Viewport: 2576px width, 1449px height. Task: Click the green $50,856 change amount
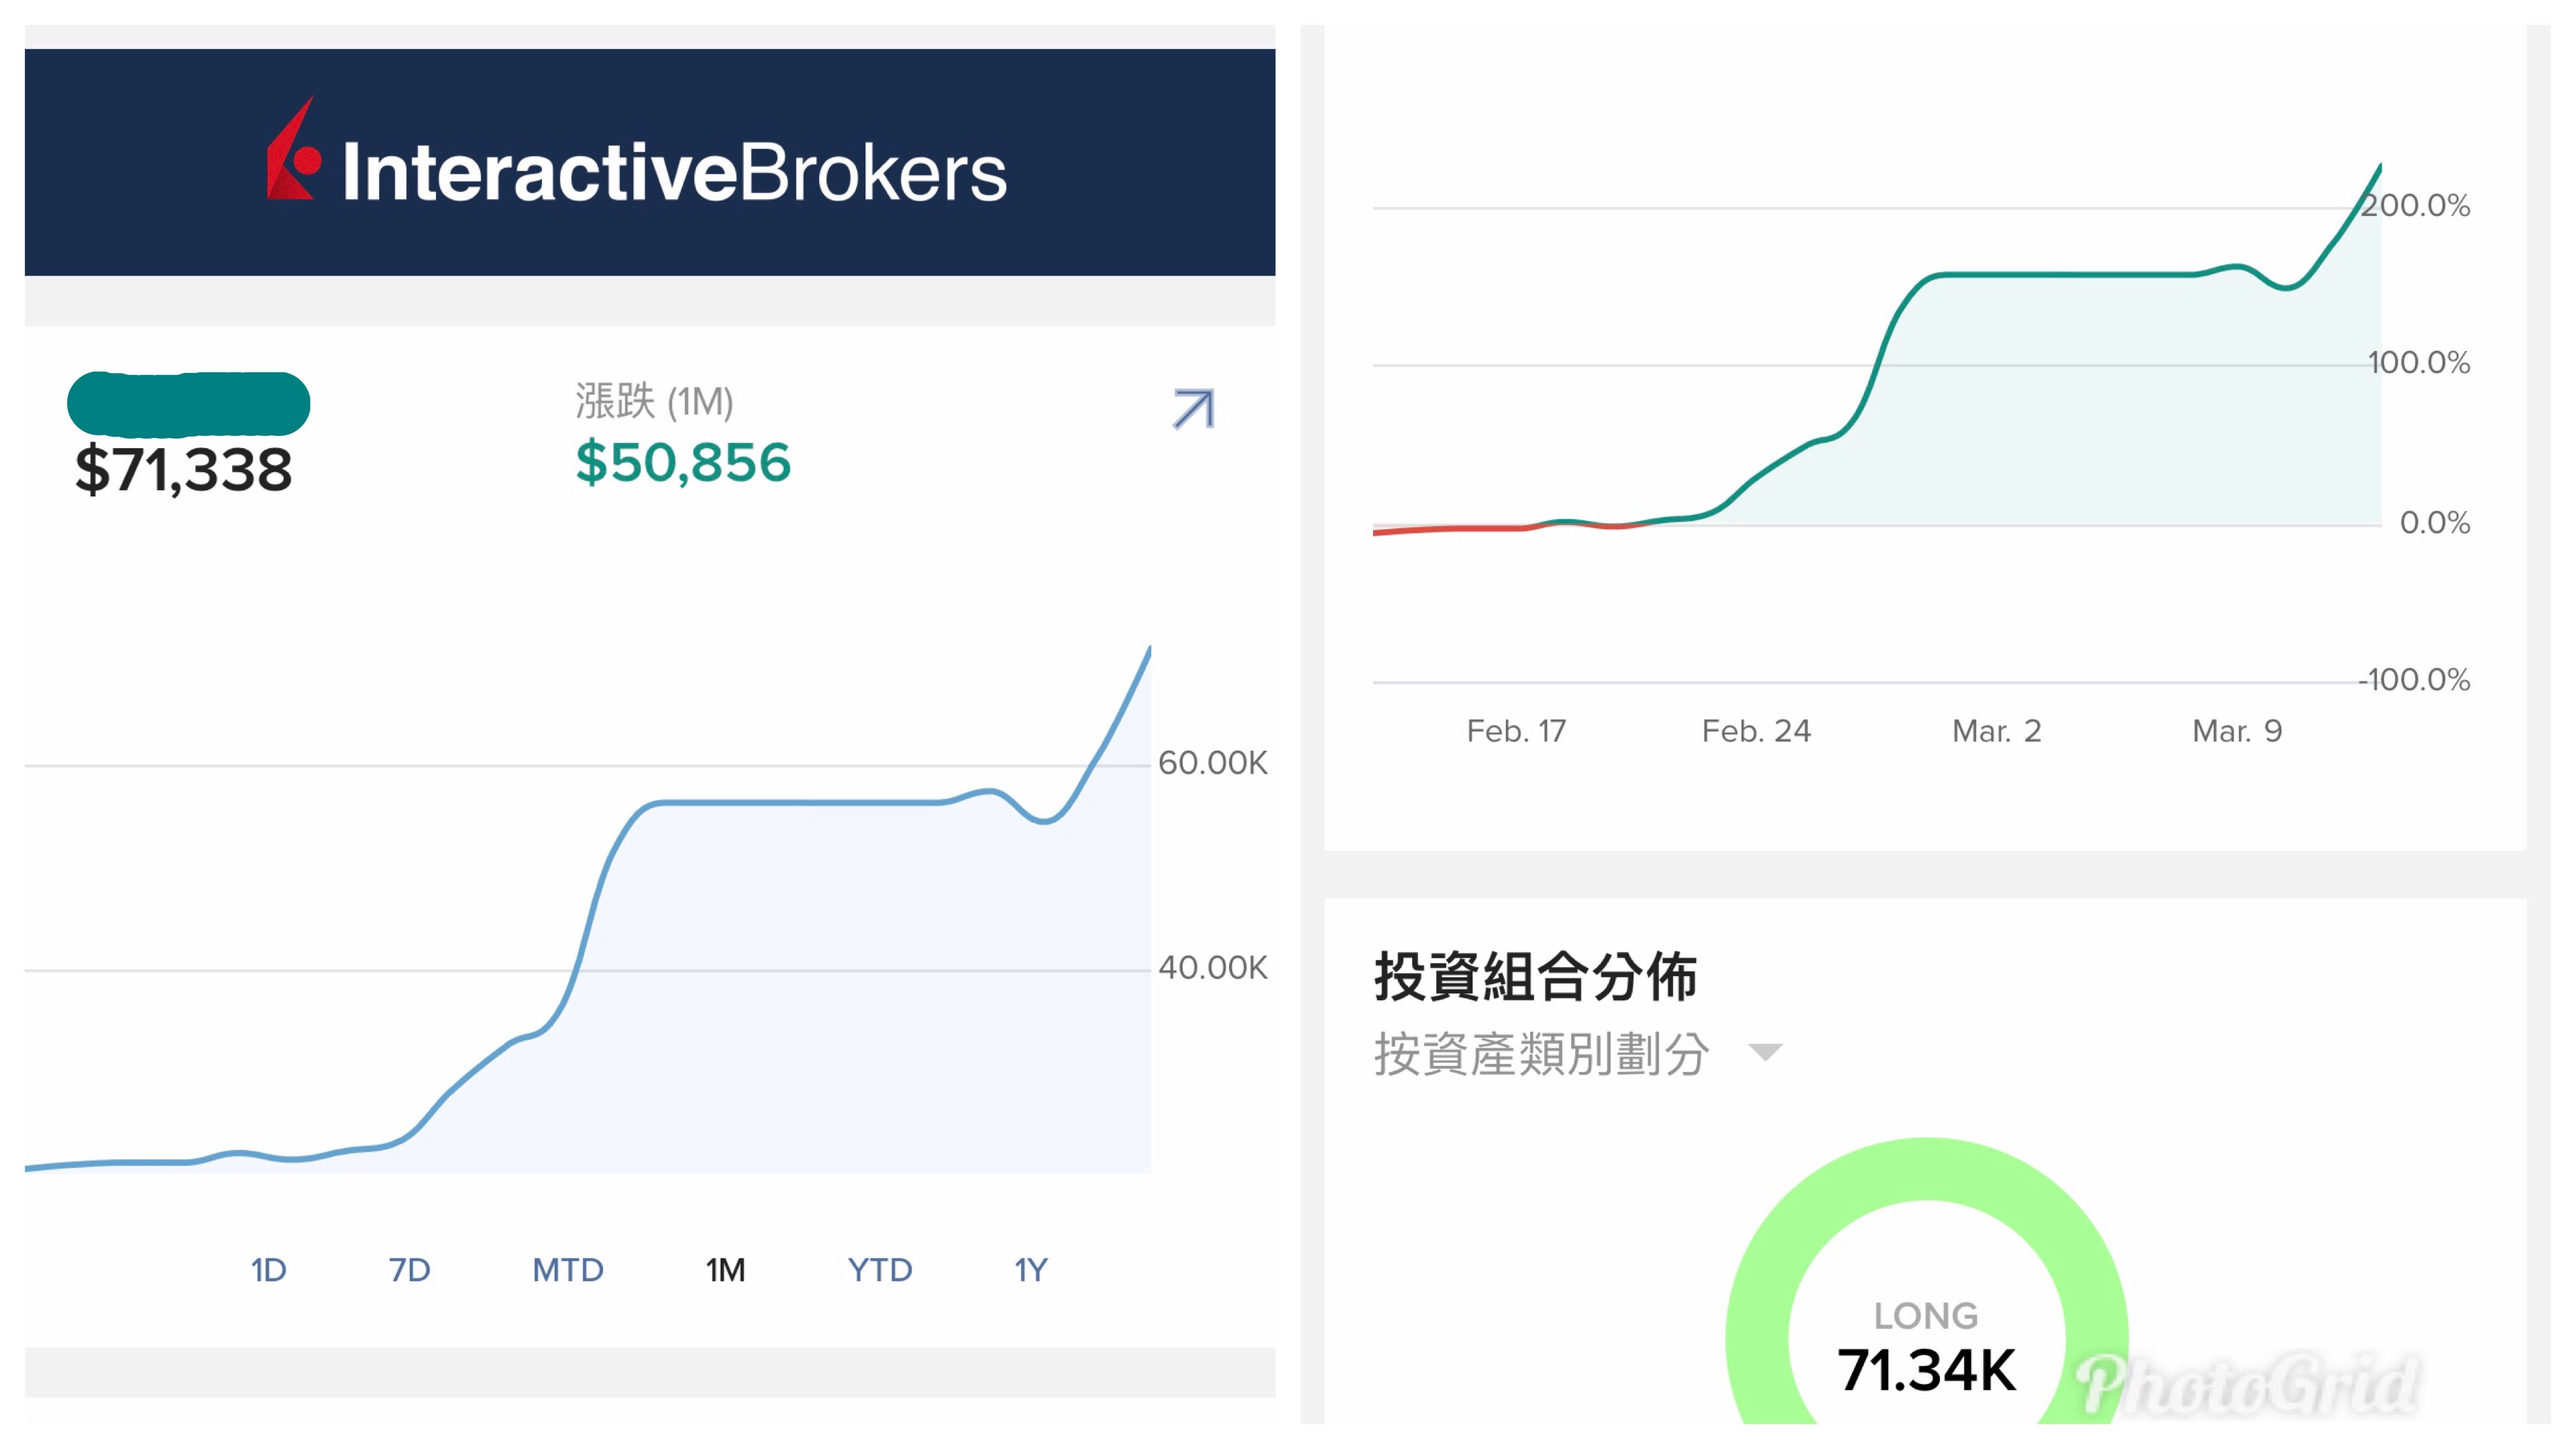coord(683,462)
